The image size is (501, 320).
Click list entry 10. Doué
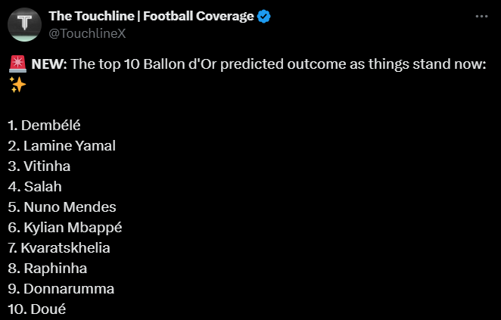point(37,309)
